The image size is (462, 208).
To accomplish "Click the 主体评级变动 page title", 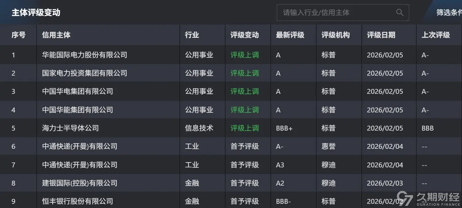I will (x=36, y=13).
